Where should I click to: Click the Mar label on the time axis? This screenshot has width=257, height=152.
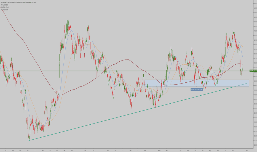tap(85, 150)
